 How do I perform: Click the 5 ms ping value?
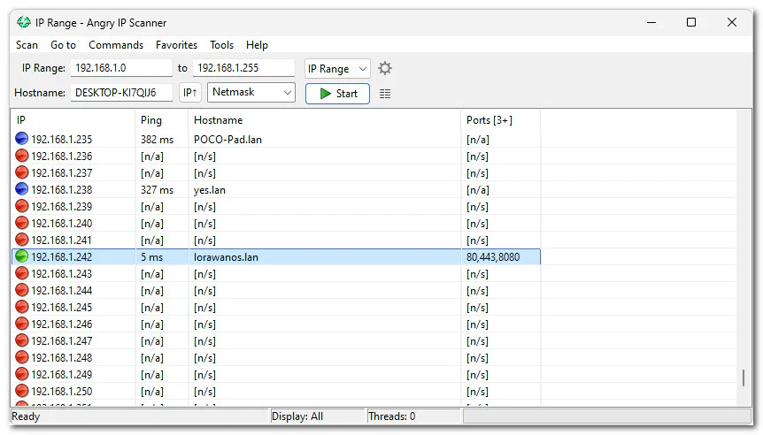click(x=152, y=257)
